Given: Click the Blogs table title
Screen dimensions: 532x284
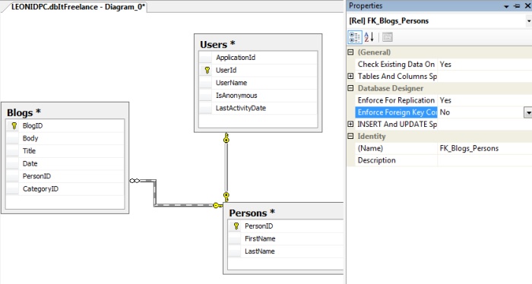Looking at the screenshot, I should (x=24, y=112).
